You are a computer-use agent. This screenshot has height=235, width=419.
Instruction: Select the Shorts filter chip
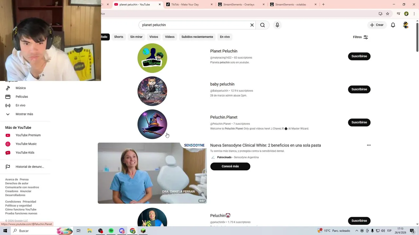pyautogui.click(x=119, y=37)
